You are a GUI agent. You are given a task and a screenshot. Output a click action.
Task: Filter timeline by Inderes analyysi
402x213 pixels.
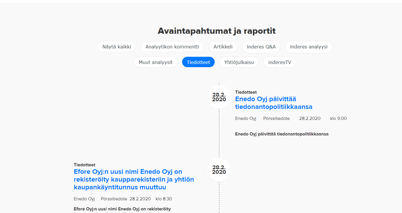click(x=309, y=47)
